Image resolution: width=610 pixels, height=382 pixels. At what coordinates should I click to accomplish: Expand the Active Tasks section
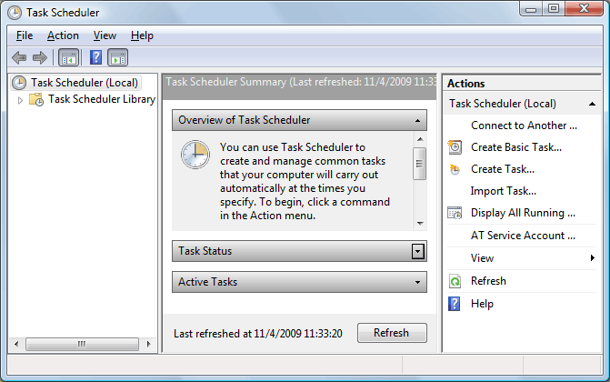pos(417,282)
